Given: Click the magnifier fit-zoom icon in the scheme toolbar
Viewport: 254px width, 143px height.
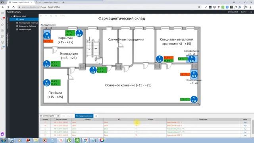Looking at the screenshot, I should point(51,16).
